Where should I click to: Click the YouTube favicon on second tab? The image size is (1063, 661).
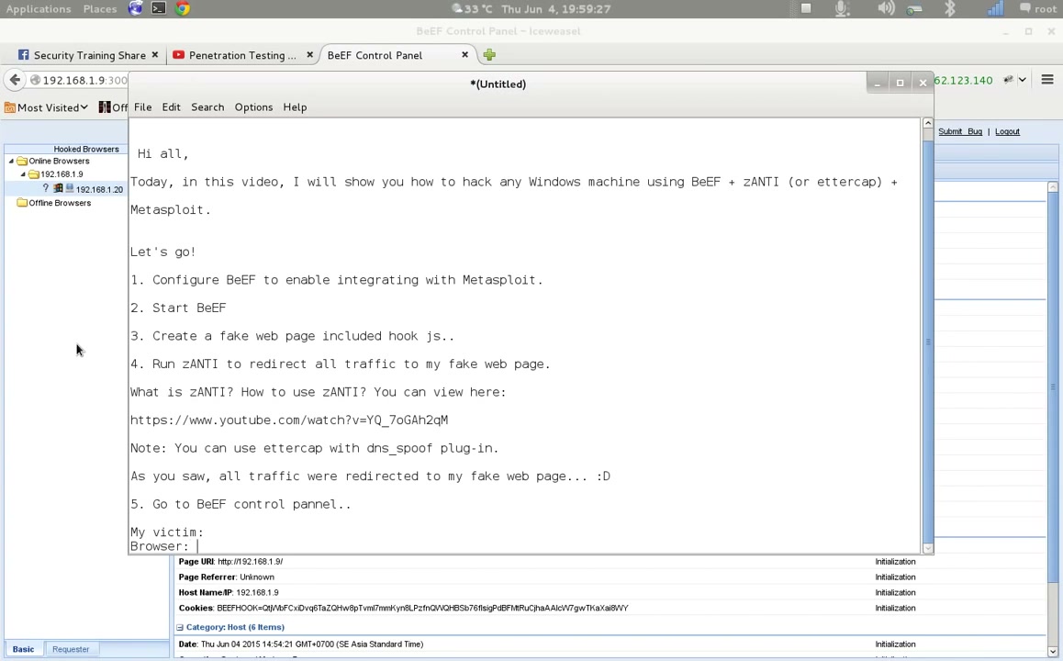coord(178,55)
